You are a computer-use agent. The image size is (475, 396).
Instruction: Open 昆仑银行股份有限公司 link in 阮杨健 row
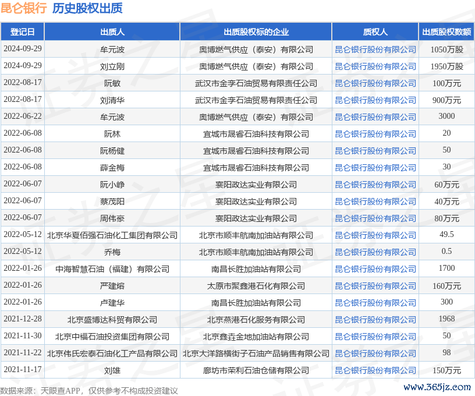(x=375, y=151)
